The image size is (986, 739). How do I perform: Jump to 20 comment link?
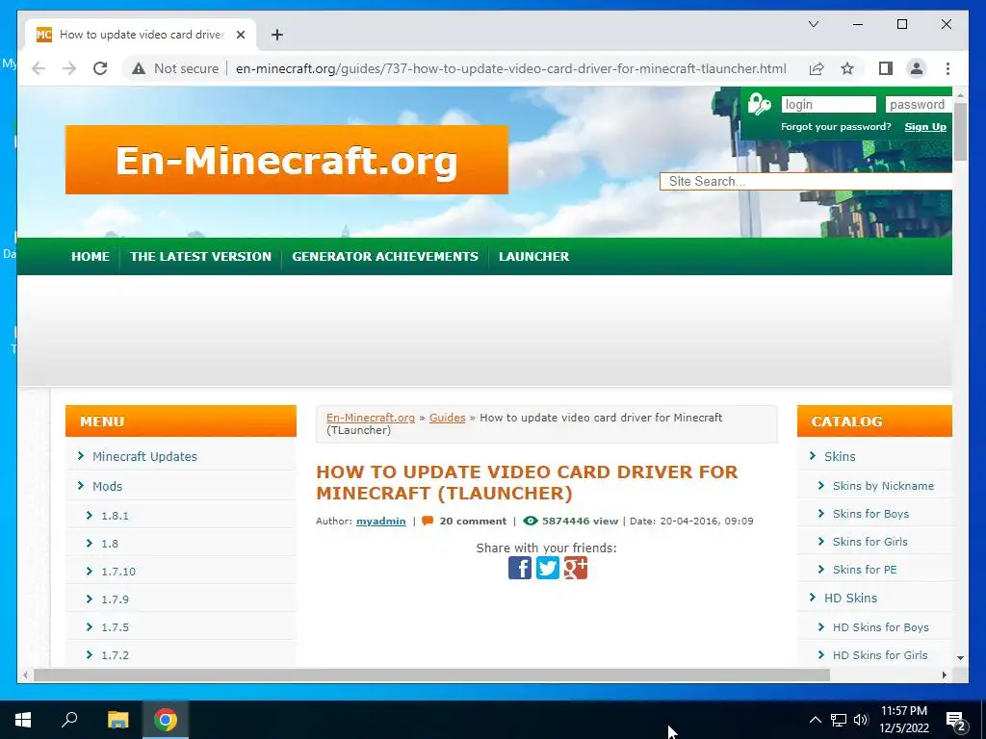coord(472,521)
